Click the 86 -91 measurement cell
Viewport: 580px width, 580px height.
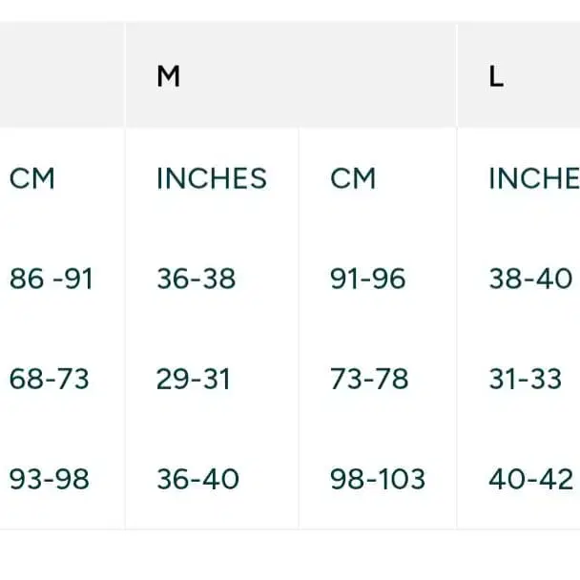52,280
